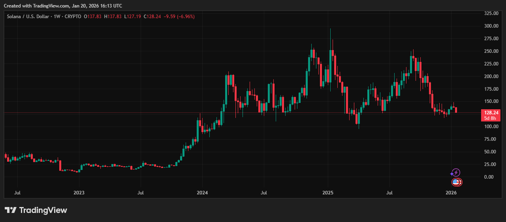This screenshot has height=222, width=506.
Task: Click the high value H137.83
Action: [x=113, y=17]
